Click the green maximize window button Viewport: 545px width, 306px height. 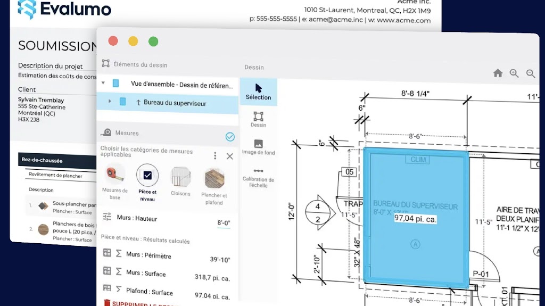[x=153, y=42]
